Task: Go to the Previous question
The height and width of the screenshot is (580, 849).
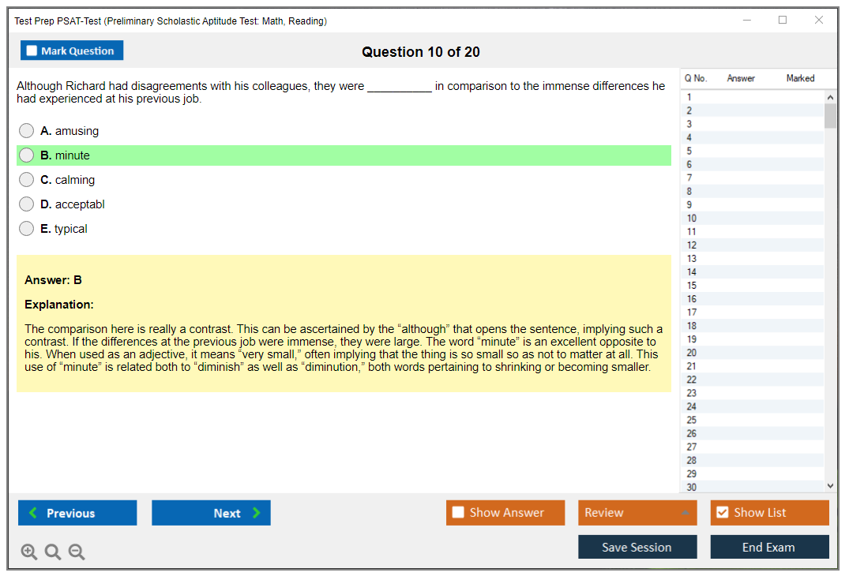Action: coord(77,513)
